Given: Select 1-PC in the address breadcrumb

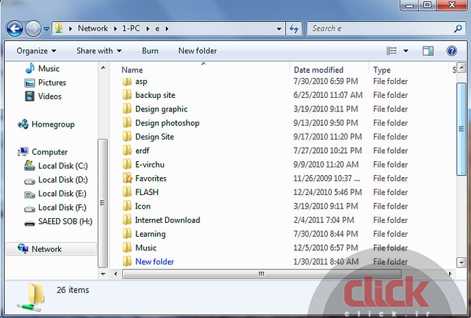Looking at the screenshot, I should point(131,28).
